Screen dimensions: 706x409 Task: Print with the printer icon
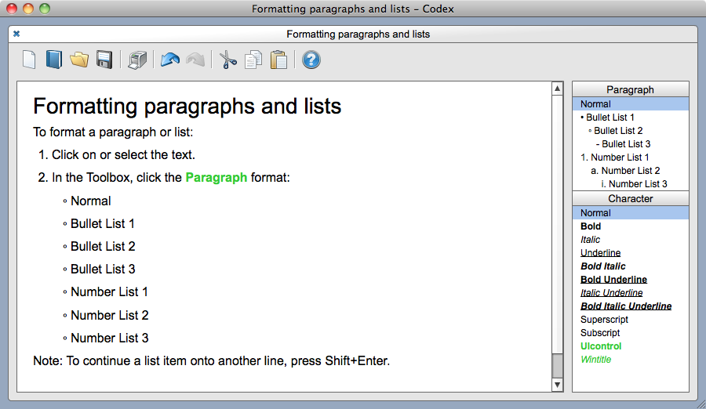tap(137, 60)
